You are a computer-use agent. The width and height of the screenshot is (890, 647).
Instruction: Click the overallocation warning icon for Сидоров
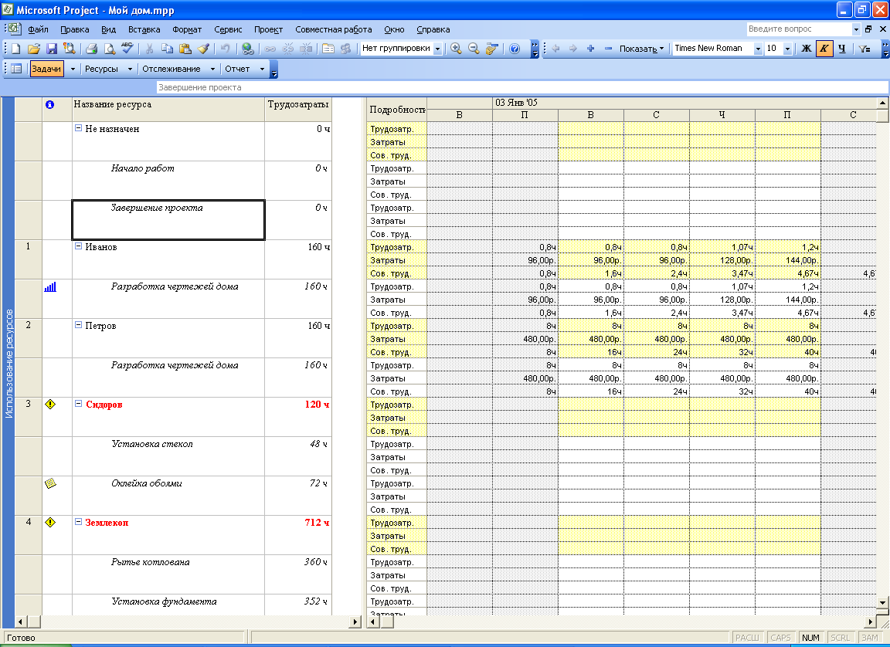point(50,405)
